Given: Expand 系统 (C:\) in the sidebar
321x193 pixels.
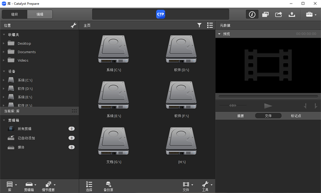Looking at the screenshot, I should click(x=4, y=80).
